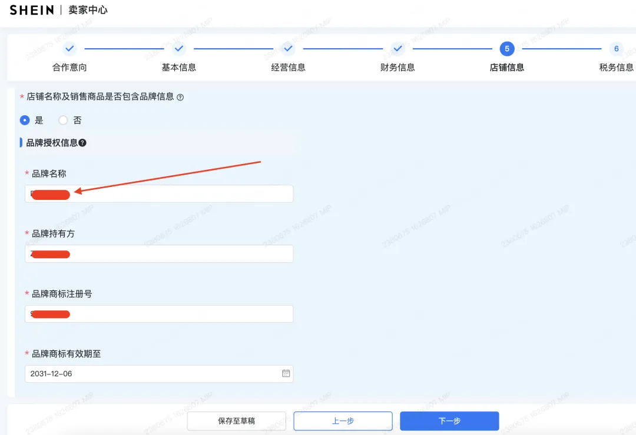
Task: Click inside the 品牌名称 input field
Action: [x=159, y=193]
